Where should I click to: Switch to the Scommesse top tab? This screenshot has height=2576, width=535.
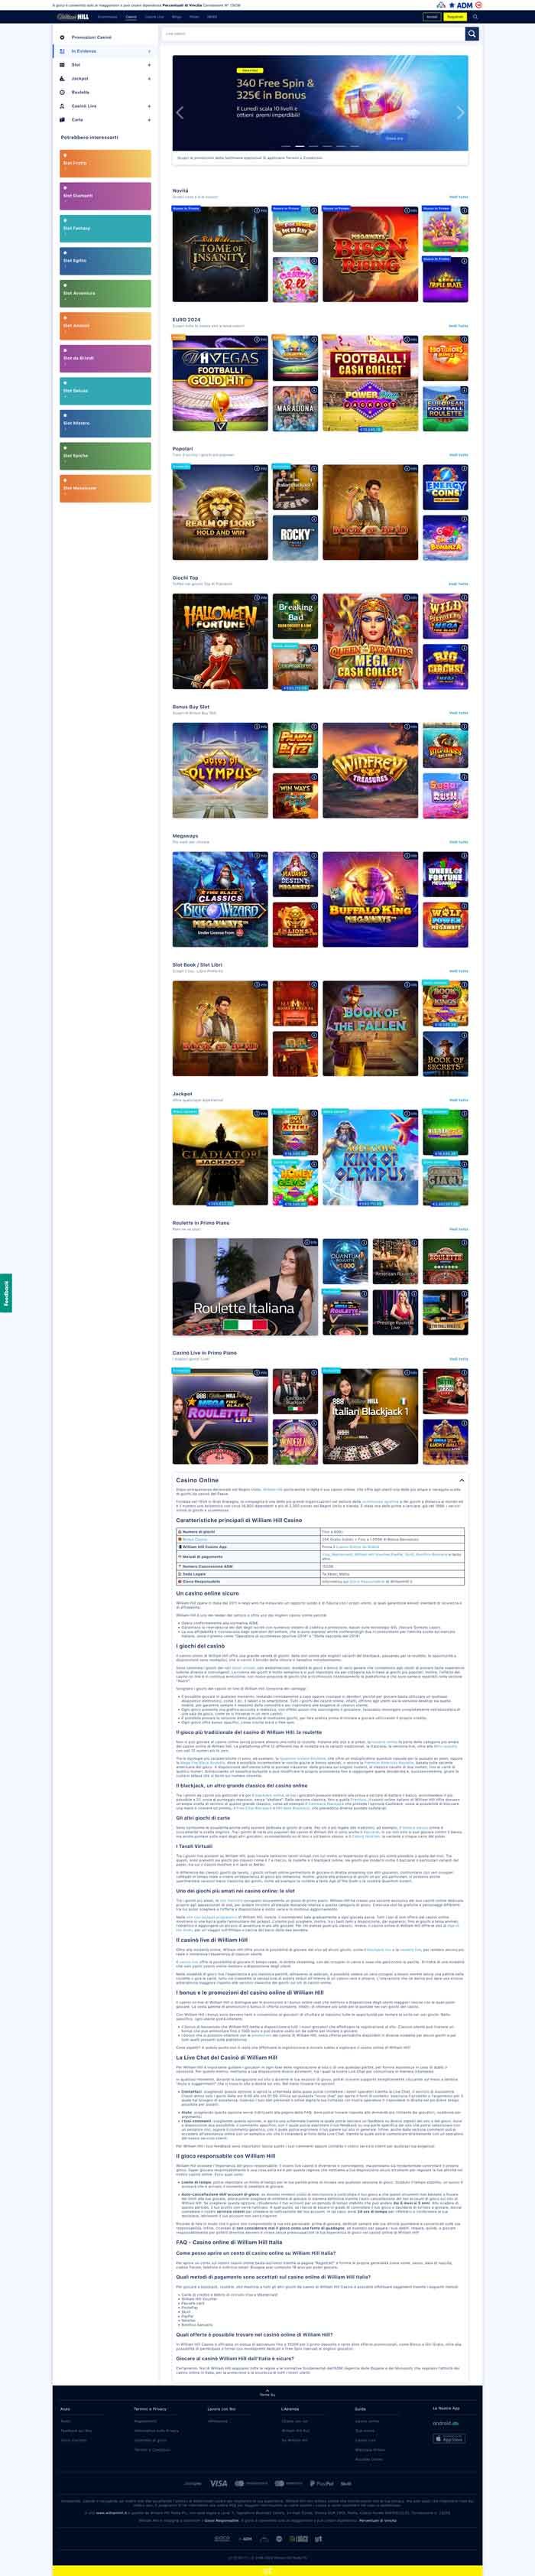[x=107, y=17]
